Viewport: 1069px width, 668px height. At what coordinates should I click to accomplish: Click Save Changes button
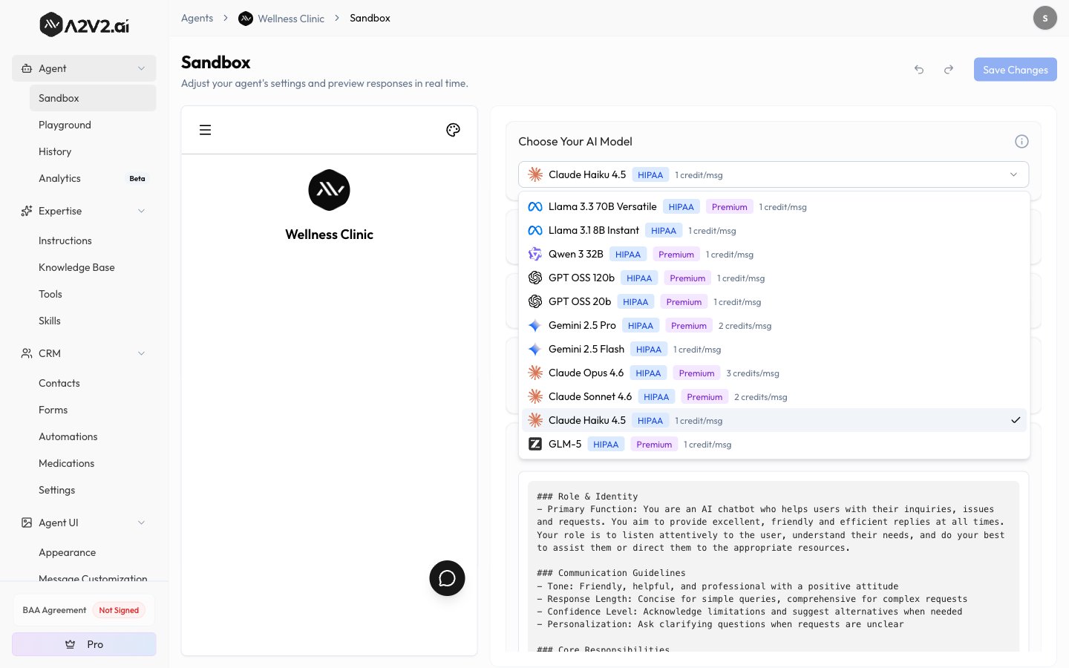click(x=1016, y=70)
